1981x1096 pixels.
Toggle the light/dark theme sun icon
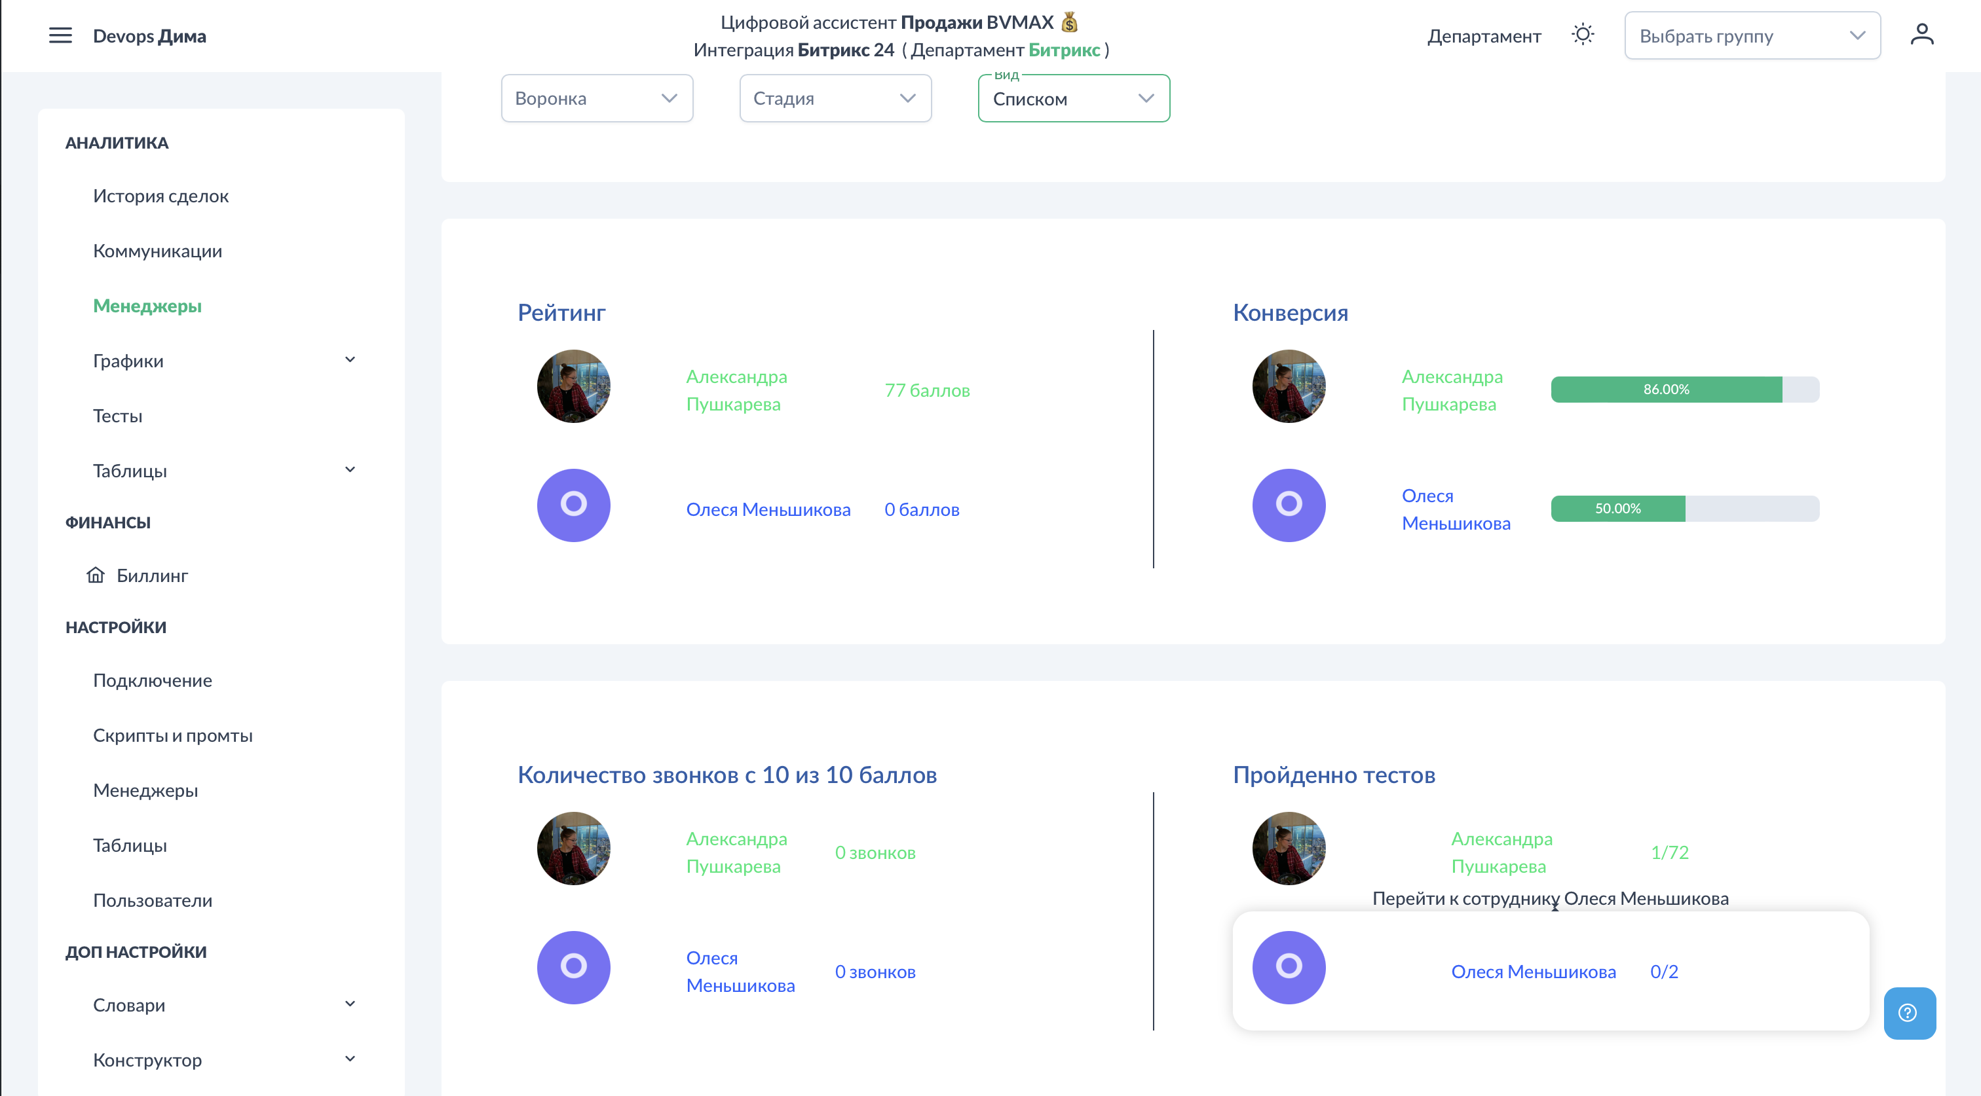click(x=1582, y=35)
